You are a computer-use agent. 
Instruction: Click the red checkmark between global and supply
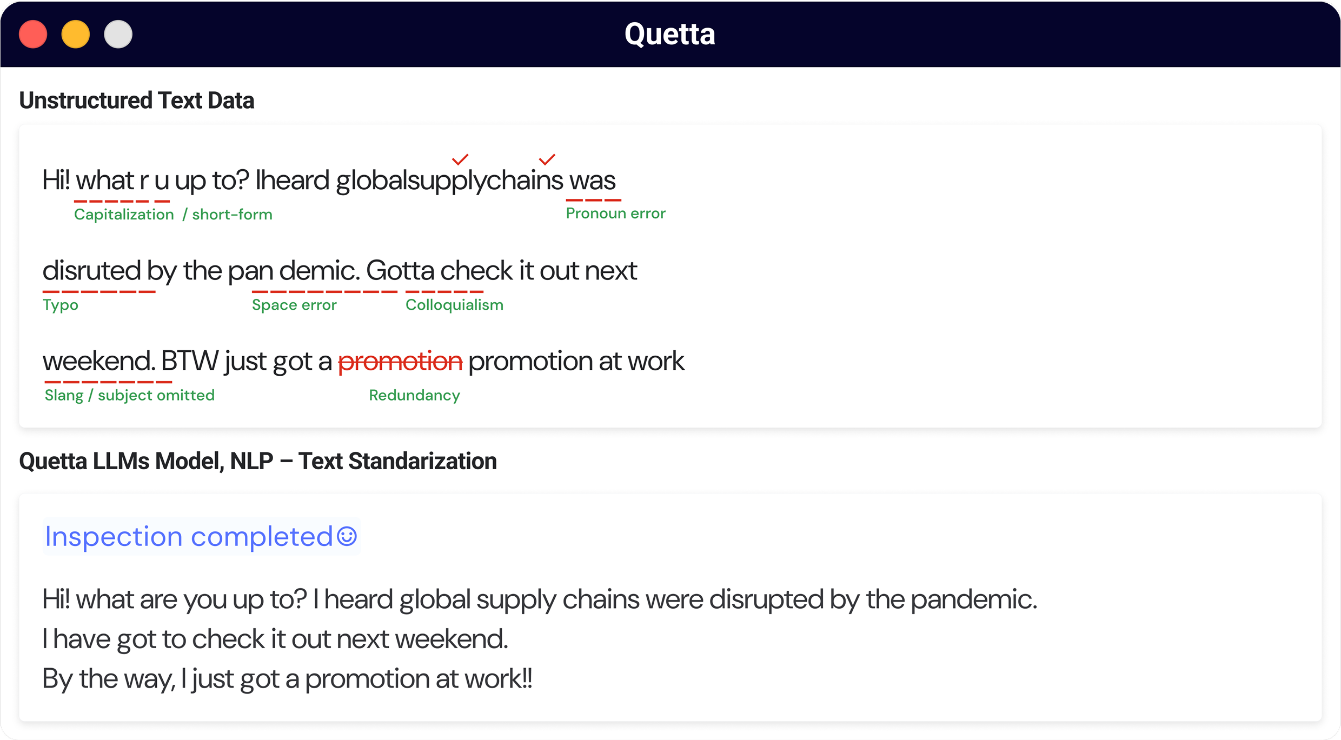point(460,159)
